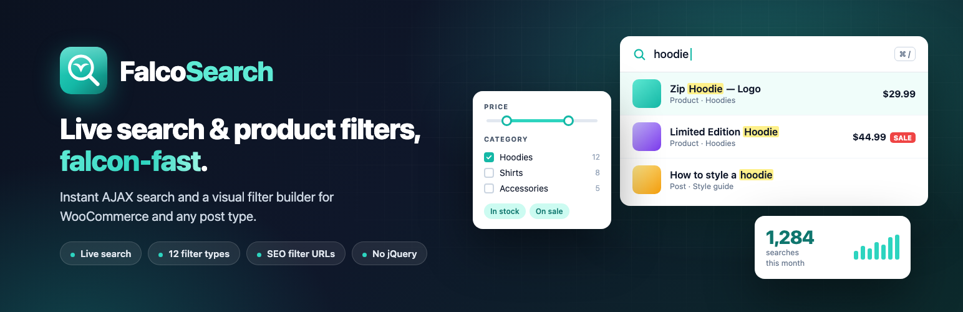963x312 pixels.
Task: Open the Zip Hoodie — Logo result
Action: click(774, 94)
